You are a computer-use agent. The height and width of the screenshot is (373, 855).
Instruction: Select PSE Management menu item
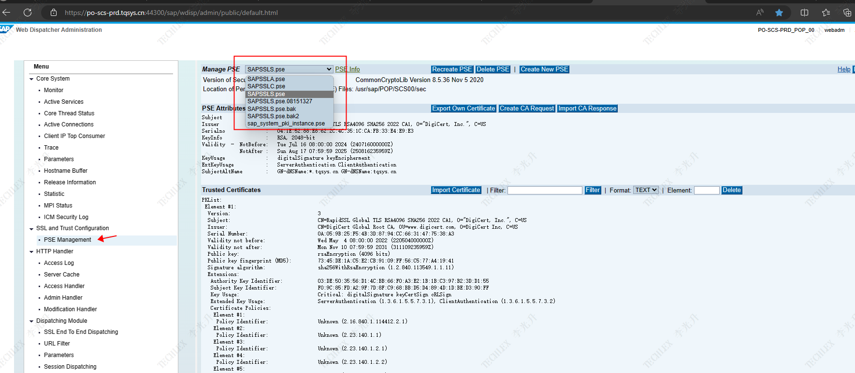67,240
